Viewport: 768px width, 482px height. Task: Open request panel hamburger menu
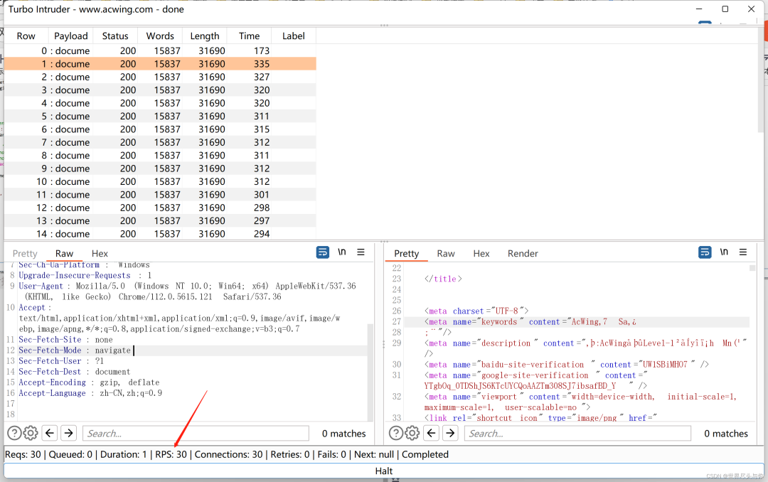361,252
